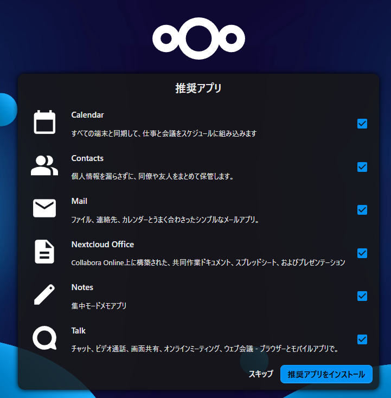The height and width of the screenshot is (398, 391).
Task: Disable the Contacts app checkbox
Action: (362, 167)
